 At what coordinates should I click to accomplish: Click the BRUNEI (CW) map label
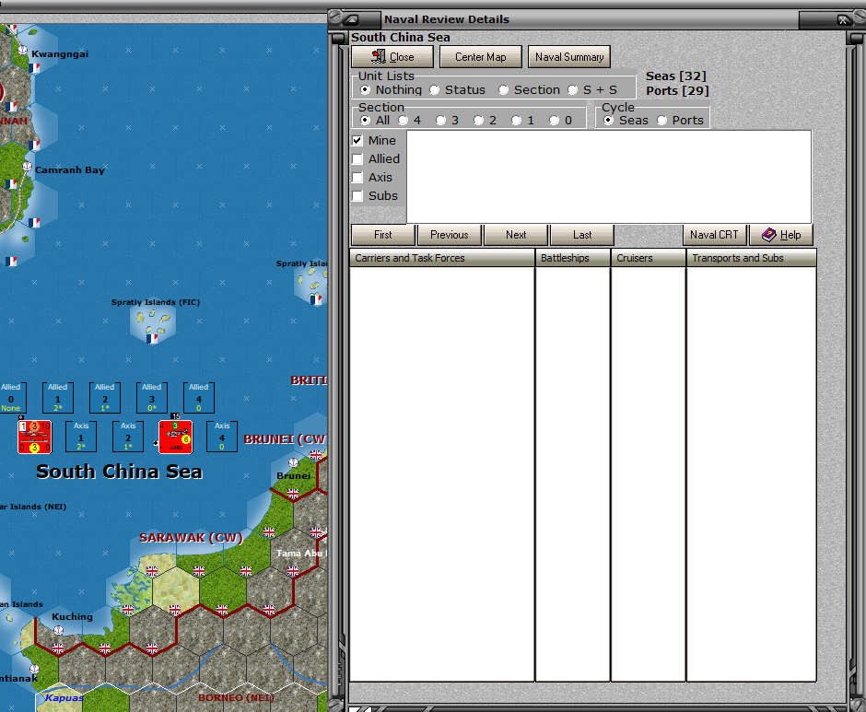click(x=286, y=439)
